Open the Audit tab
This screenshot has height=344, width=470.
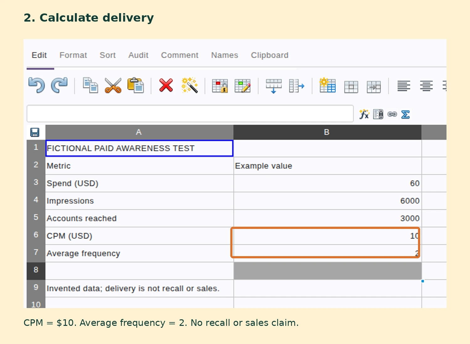pyautogui.click(x=138, y=55)
